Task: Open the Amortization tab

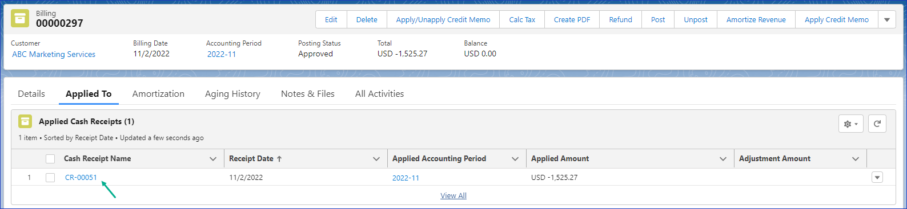Action: 158,94
